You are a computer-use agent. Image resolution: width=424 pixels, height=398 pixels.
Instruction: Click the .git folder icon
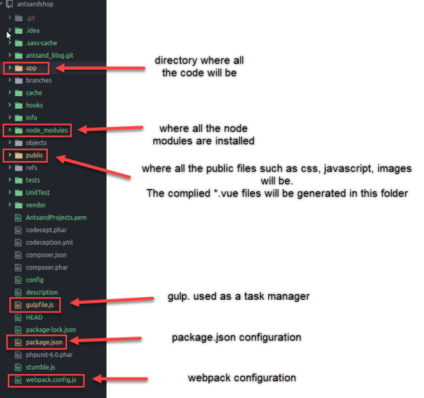click(x=19, y=18)
